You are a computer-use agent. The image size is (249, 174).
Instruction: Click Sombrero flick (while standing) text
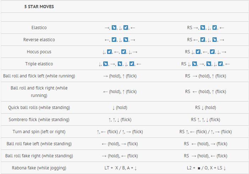coord(39,120)
